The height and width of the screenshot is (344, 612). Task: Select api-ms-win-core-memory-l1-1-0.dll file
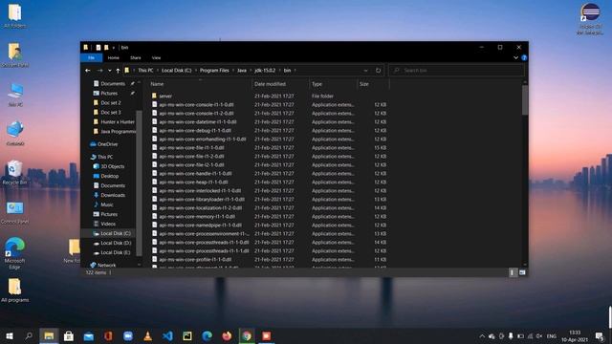point(270,217)
